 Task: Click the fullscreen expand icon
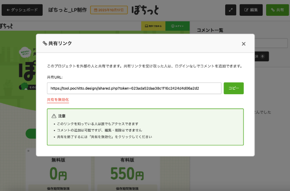[x=230, y=10]
